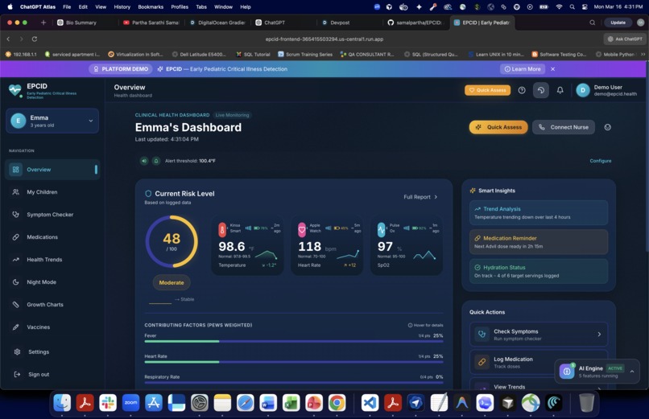Switch to the samalpartha/EPCID GitHub tab
The width and height of the screenshot is (649, 419).
tap(415, 23)
